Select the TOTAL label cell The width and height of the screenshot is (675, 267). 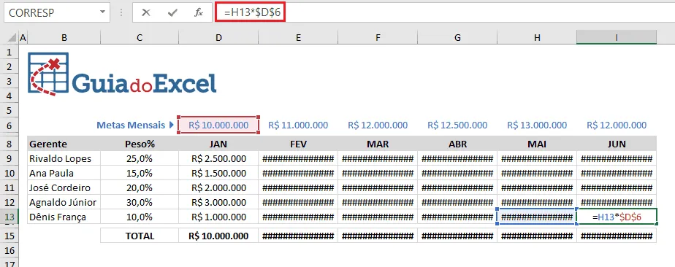140,236
